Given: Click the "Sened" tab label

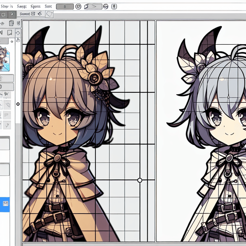Looking at the screenshot, I should click(25, 14).
